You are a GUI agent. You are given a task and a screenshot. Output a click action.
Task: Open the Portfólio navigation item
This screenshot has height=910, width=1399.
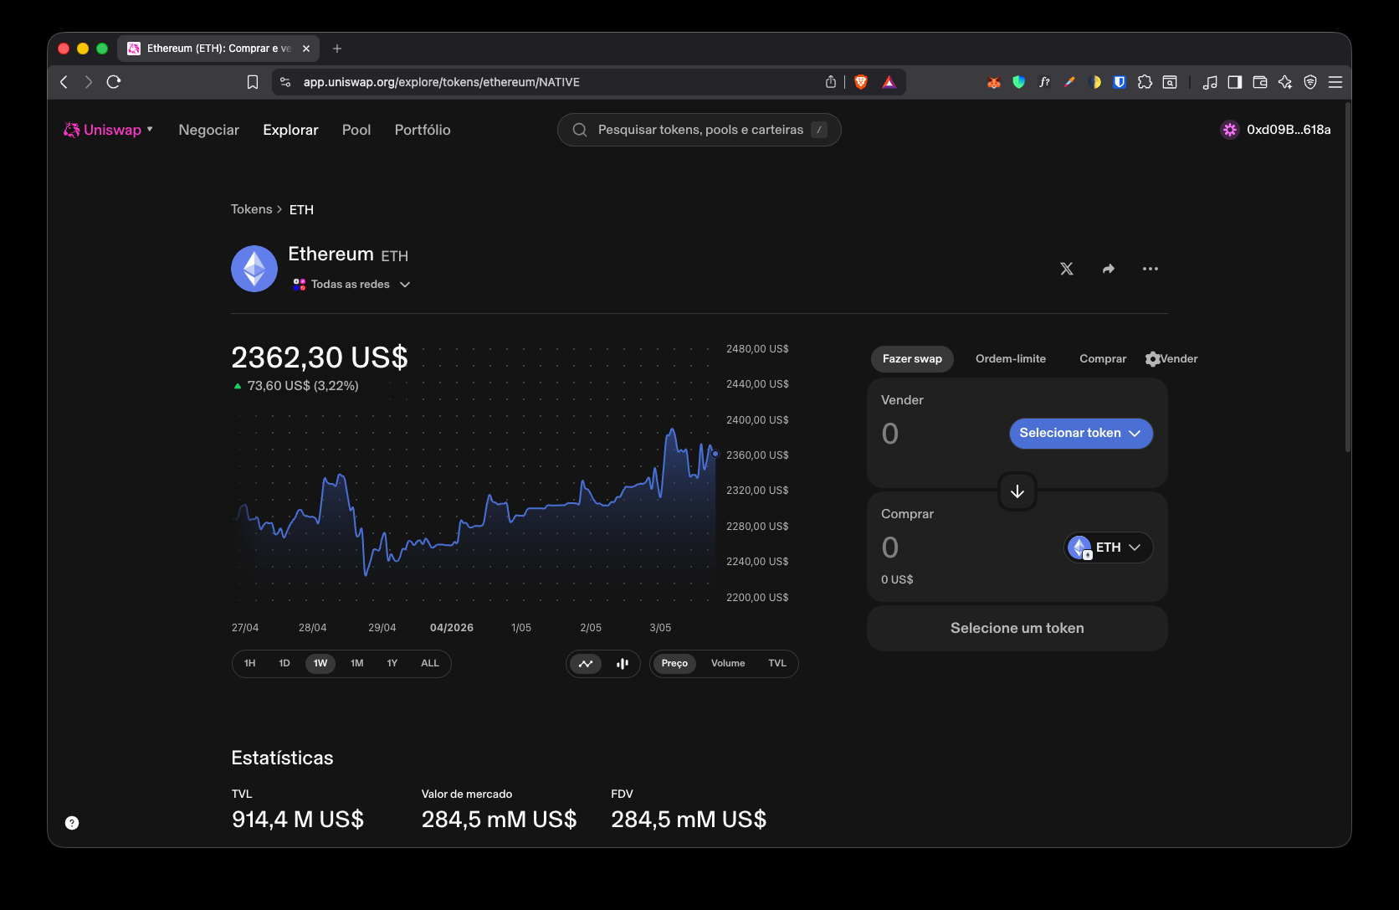pyautogui.click(x=423, y=130)
